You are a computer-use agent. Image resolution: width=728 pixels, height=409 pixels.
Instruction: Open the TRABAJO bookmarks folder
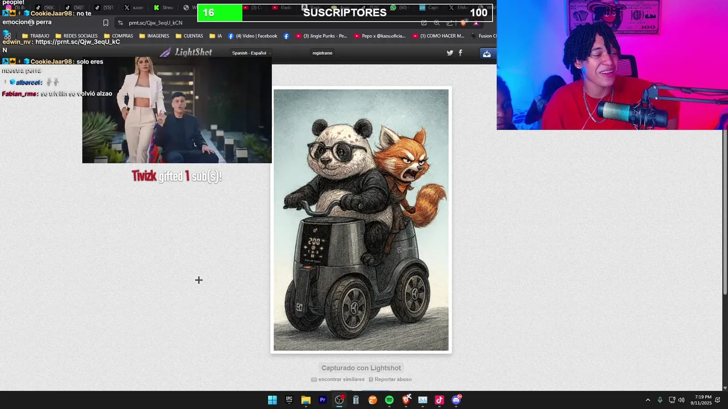(x=35, y=36)
